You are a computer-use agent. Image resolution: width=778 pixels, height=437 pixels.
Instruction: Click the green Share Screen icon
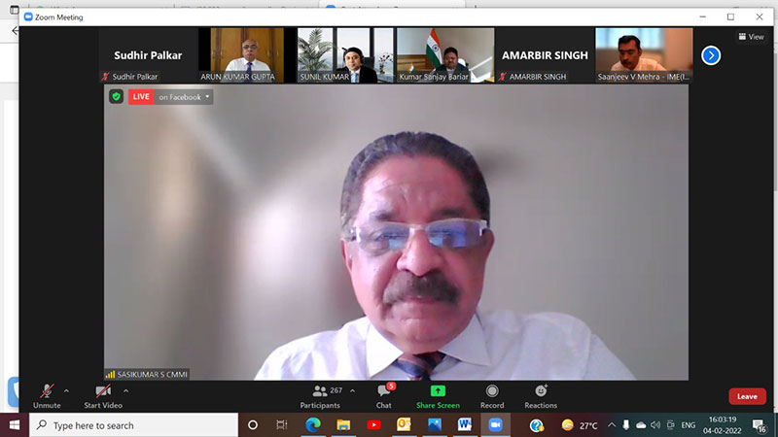coord(438,391)
